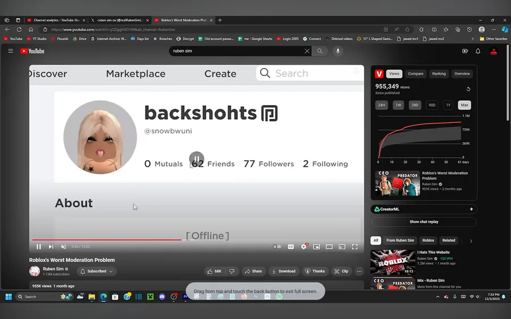Go to YouTube home via logo

click(32, 51)
